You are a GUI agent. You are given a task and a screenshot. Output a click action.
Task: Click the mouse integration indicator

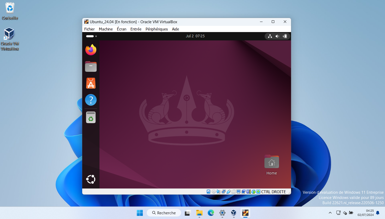pos(253,192)
